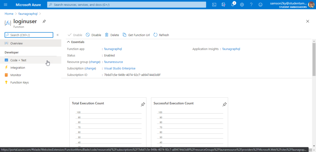Click the scrollbar up arrow

[x=314, y=41]
